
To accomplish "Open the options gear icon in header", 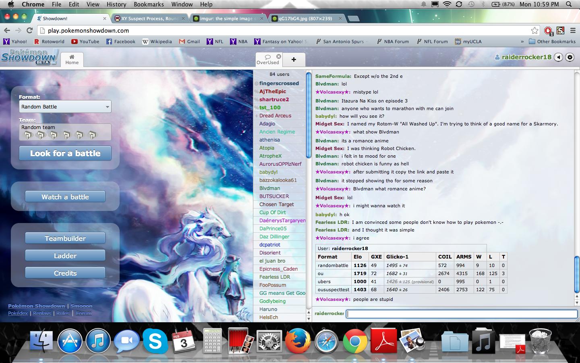I will pyautogui.click(x=570, y=57).
